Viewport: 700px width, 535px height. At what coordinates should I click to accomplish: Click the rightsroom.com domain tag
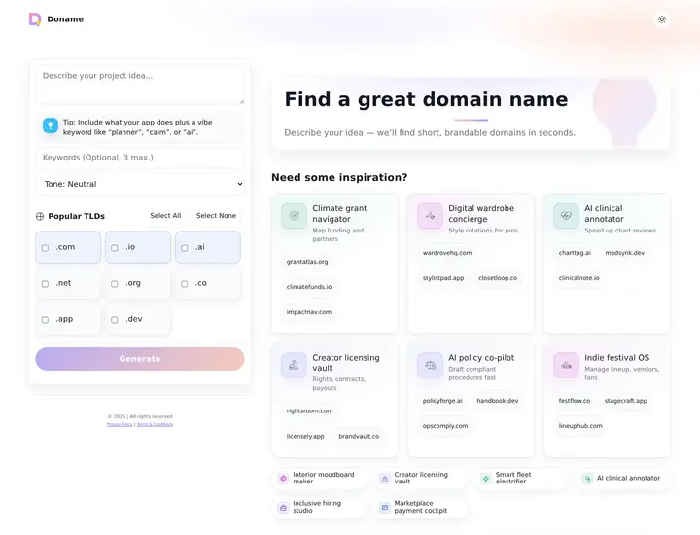click(x=309, y=410)
